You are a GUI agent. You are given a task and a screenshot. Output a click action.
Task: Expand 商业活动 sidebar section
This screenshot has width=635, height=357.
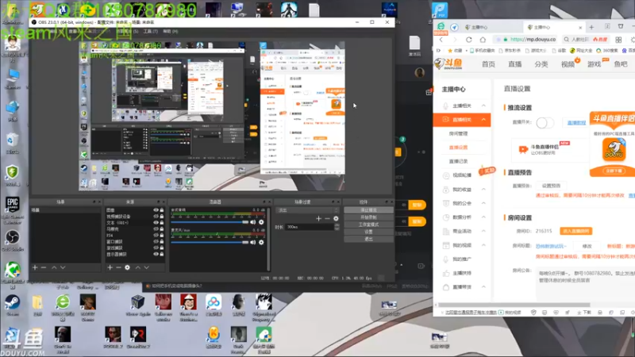[483, 231]
